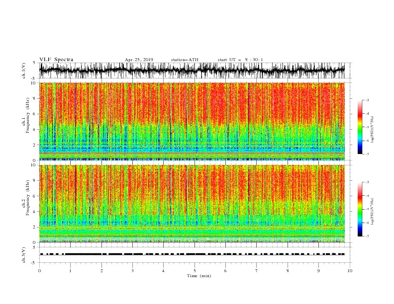394x304 pixels.
Task: Click the '1' minute tick on time axis
Action: pos(70,271)
